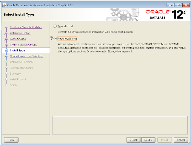191x145 pixels.
Task: Click the Configure Security Updates step bullet
Action: click(7, 27)
